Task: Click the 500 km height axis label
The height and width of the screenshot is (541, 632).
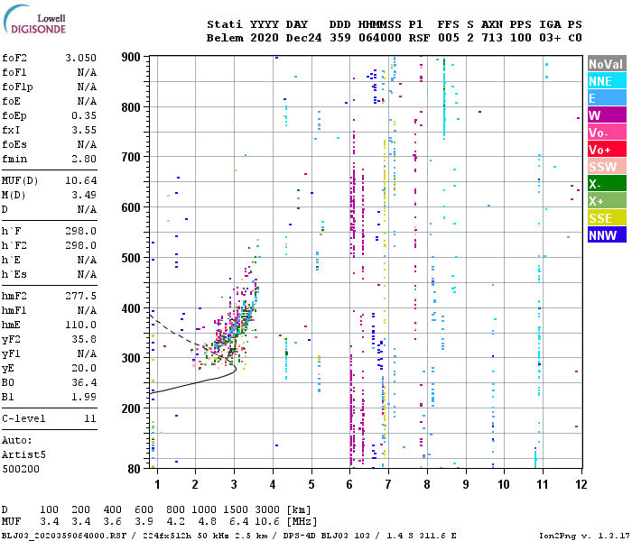Action: point(131,258)
